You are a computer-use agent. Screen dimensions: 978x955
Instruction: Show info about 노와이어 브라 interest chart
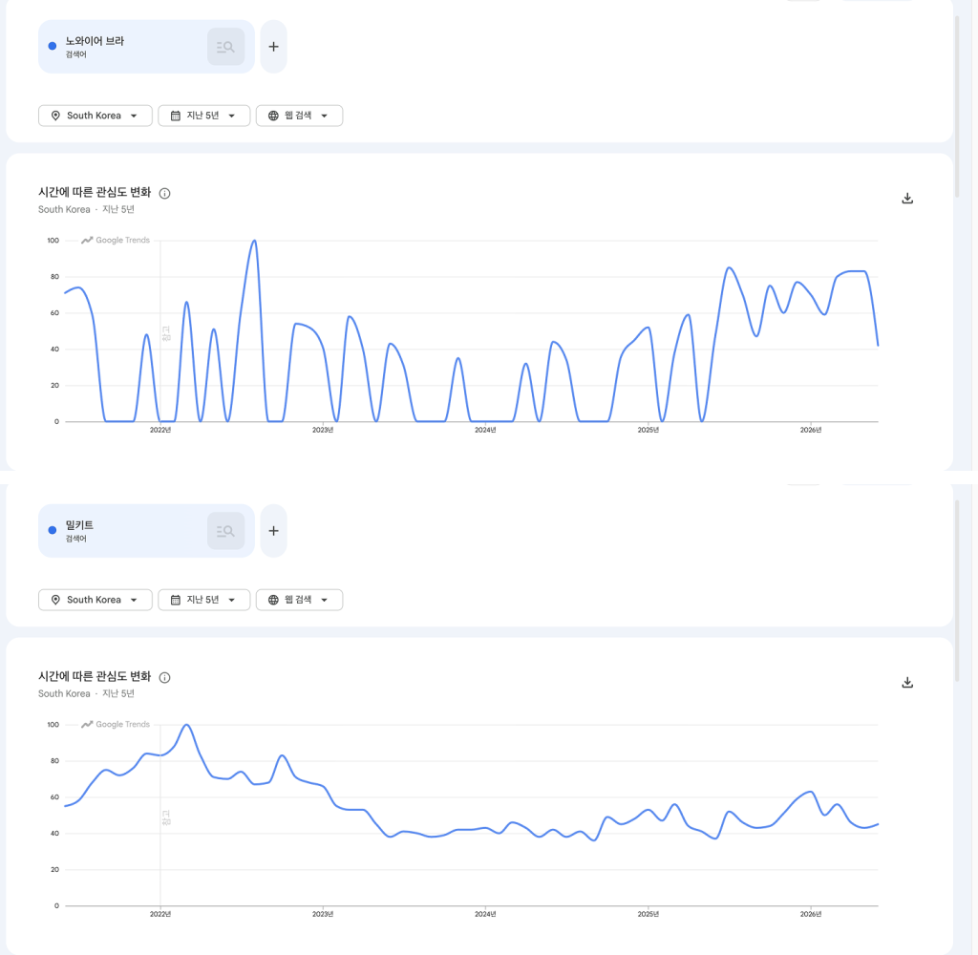coord(164,193)
